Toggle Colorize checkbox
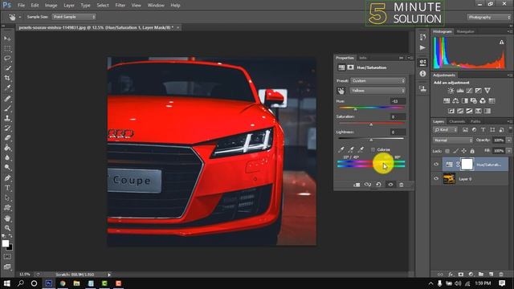This screenshot has height=289, width=514. pos(373,150)
